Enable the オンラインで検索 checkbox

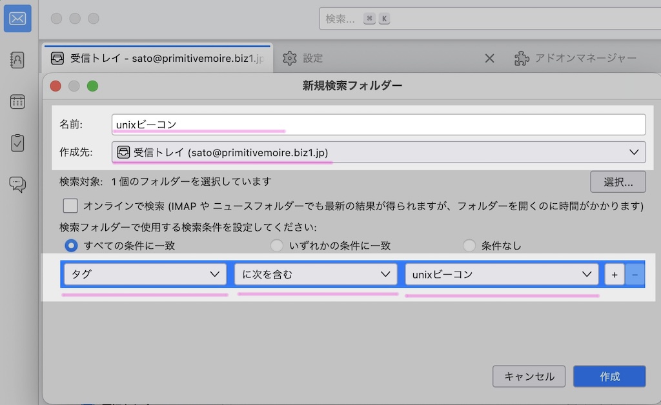pos(70,206)
